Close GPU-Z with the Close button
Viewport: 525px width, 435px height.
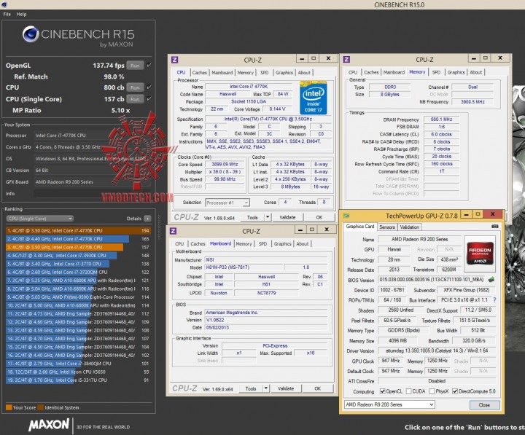click(484, 405)
